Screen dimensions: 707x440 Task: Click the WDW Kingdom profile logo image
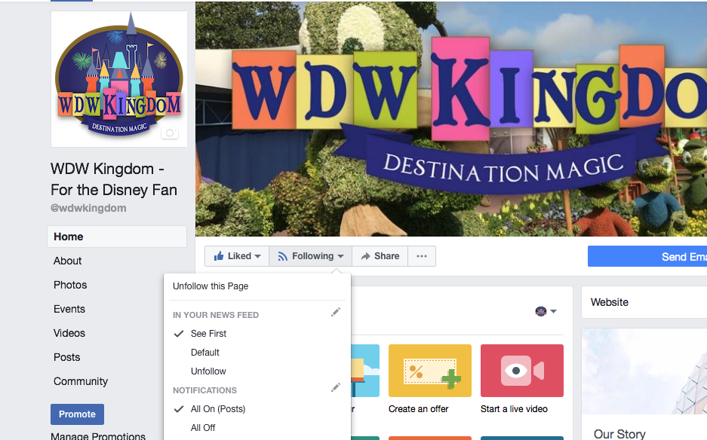(x=119, y=79)
